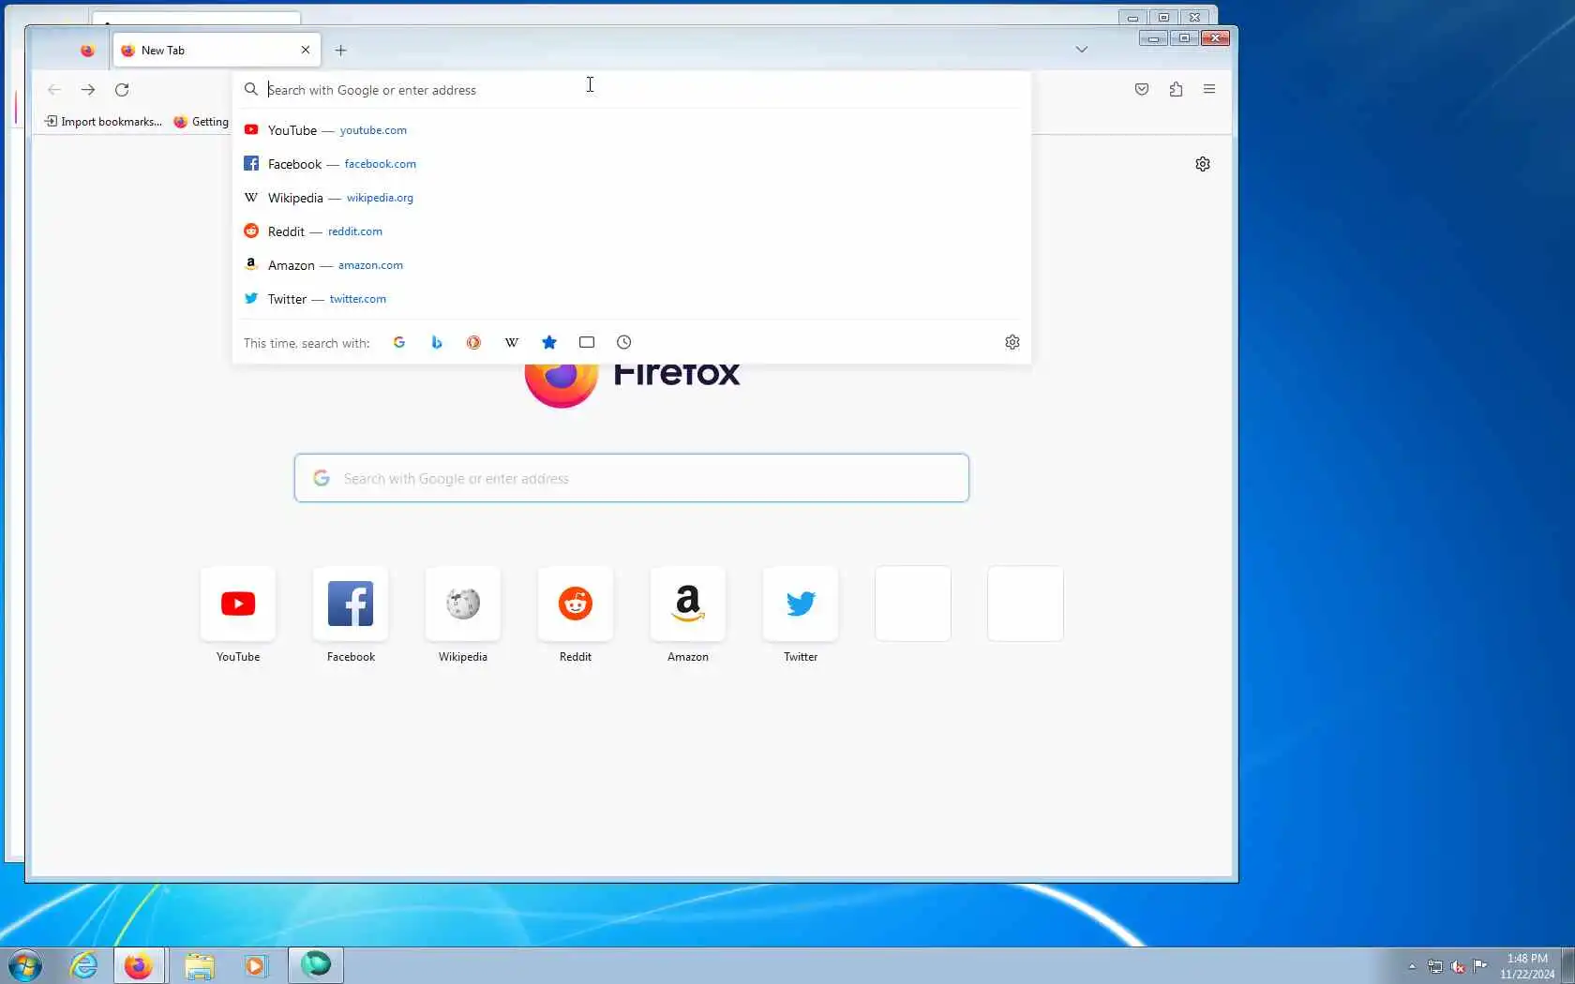
Task: Search only in Bookmarks star icon
Action: click(x=549, y=343)
